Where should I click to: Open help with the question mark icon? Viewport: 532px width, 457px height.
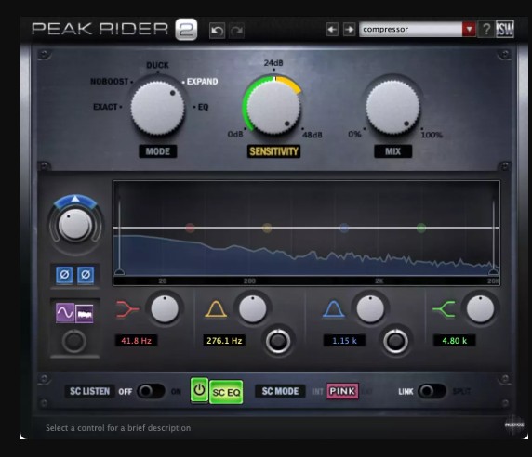[486, 29]
